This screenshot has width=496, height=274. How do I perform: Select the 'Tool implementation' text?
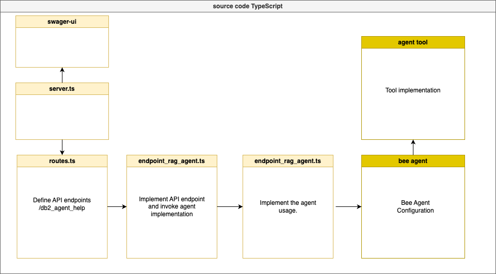pyautogui.click(x=413, y=90)
